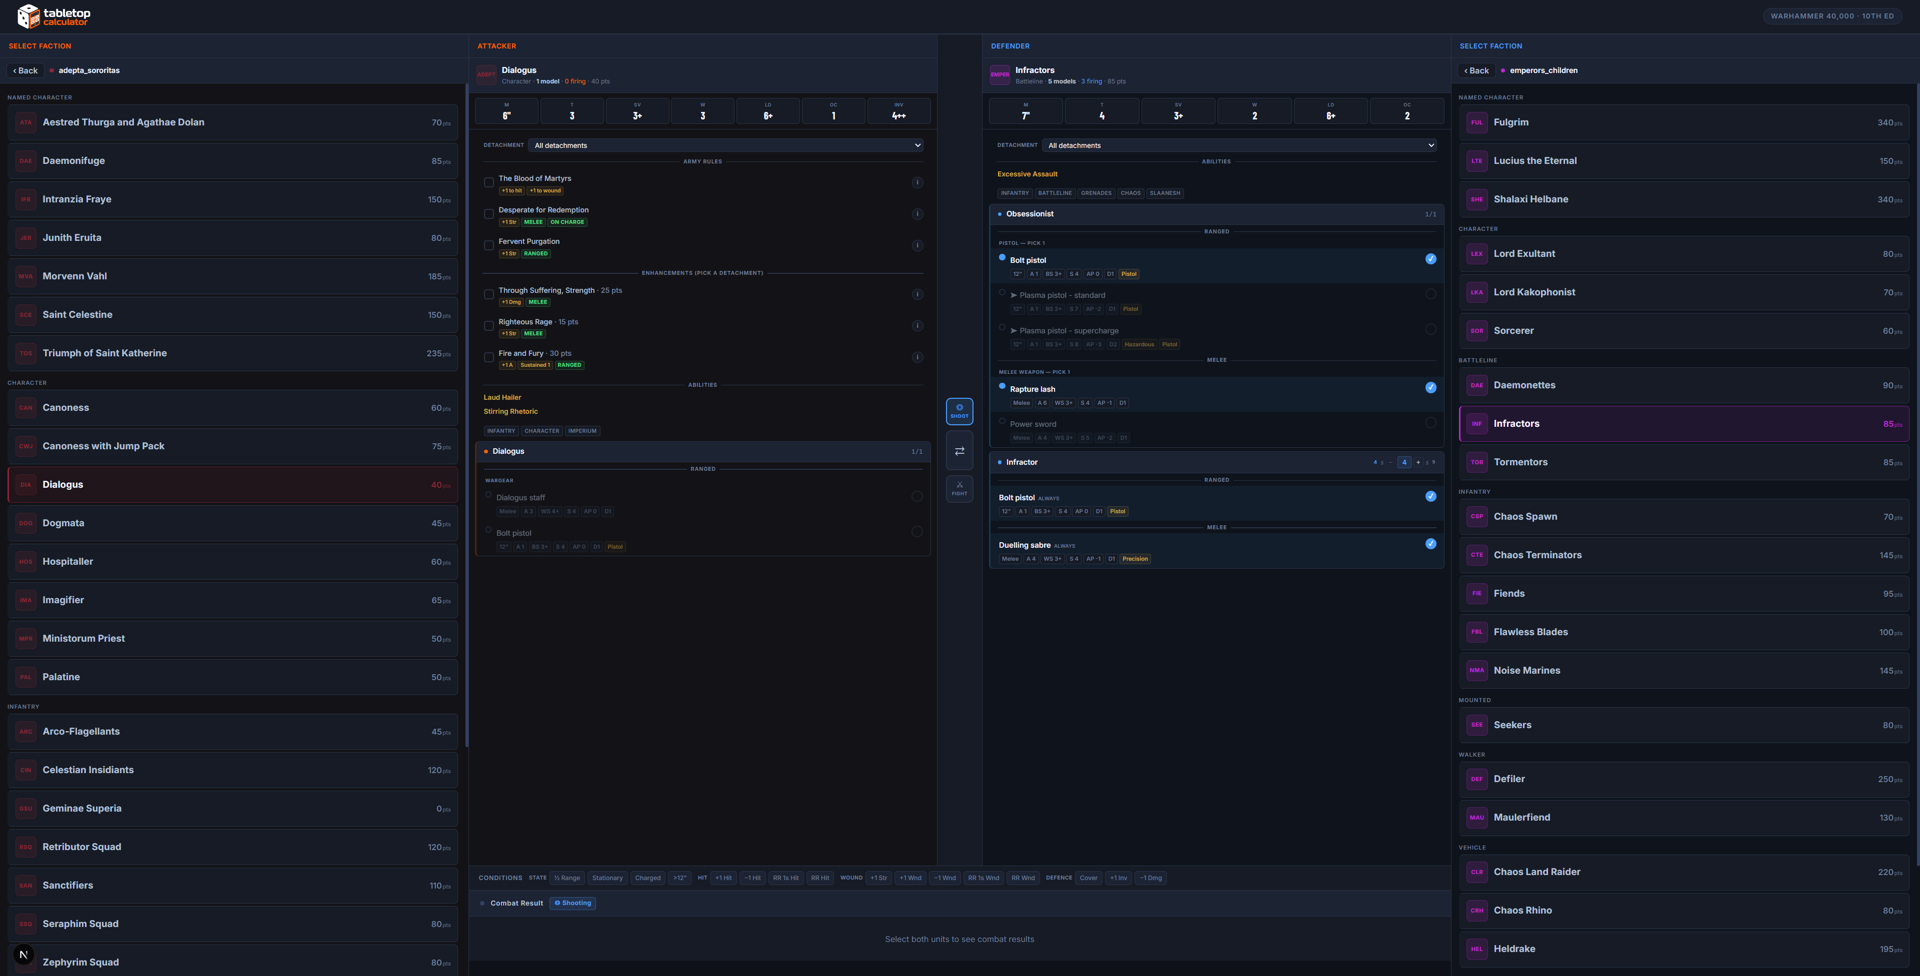This screenshot has width=1920, height=976.
Task: Select Dialogus Bolt pistol wargear
Action: point(917,532)
